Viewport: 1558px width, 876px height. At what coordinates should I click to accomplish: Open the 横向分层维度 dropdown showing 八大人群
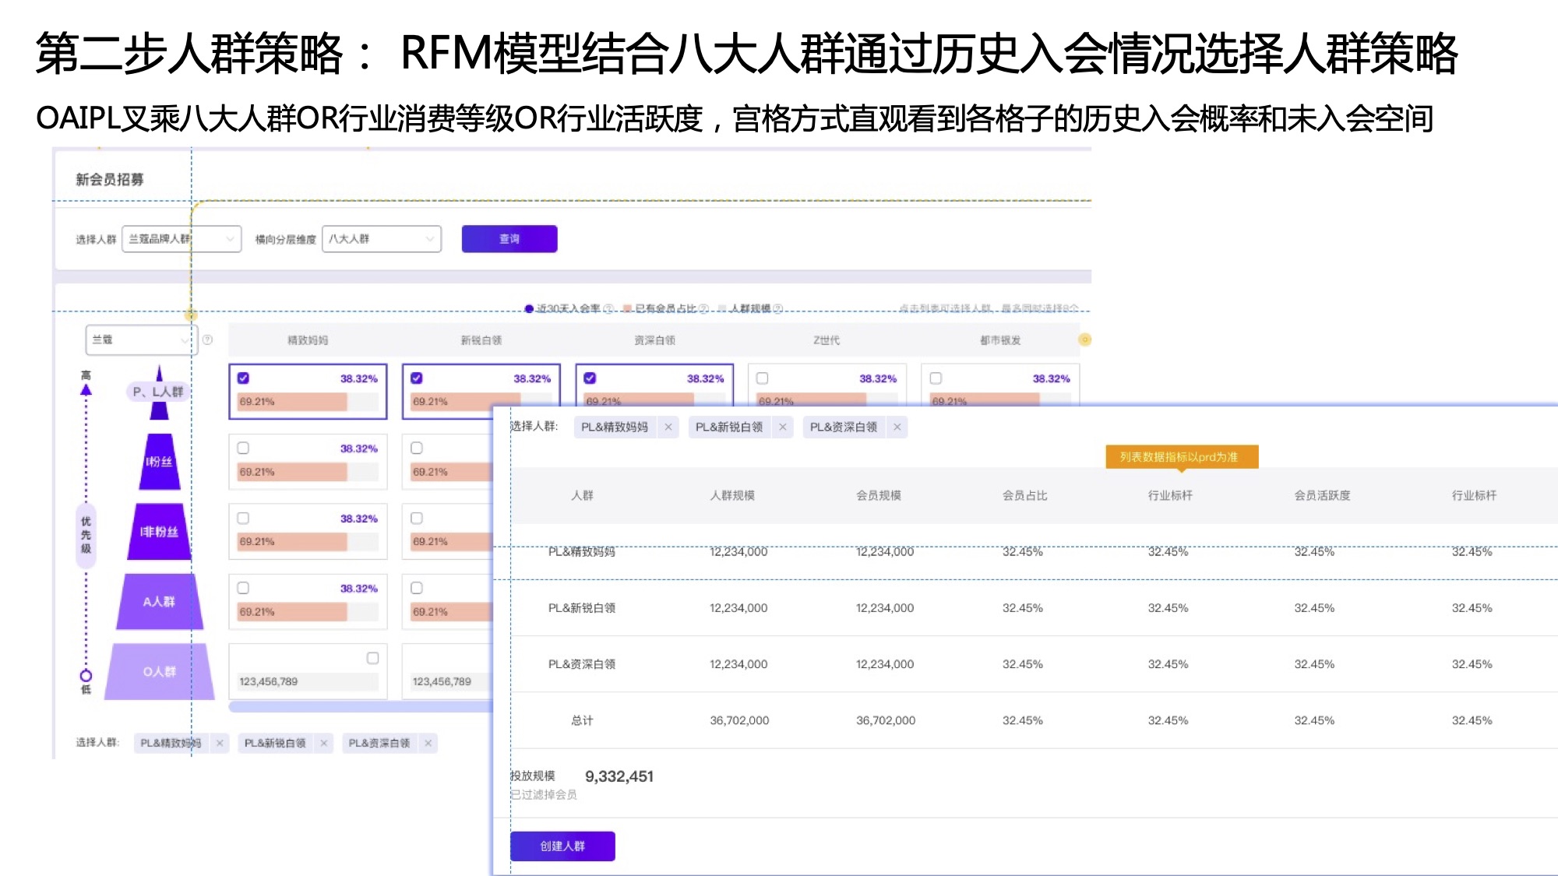point(382,239)
